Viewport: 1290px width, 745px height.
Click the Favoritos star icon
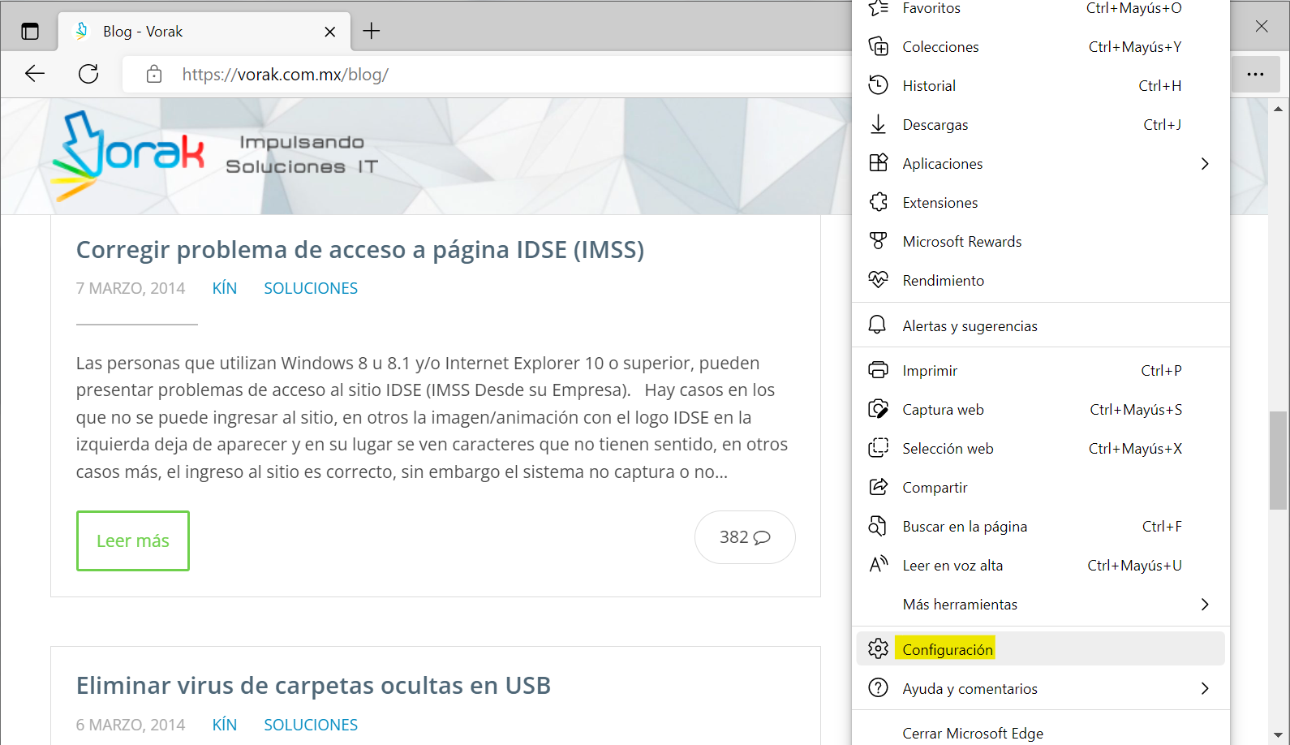878,8
